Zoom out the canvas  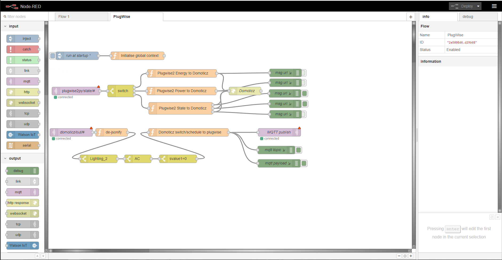pos(399,256)
